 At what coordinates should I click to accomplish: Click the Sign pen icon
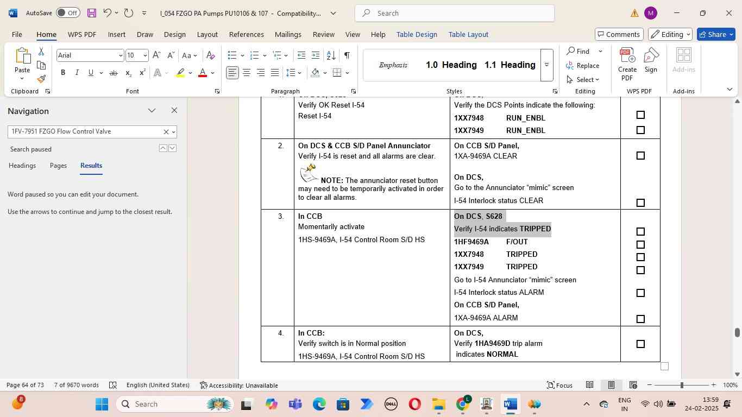pos(651,60)
